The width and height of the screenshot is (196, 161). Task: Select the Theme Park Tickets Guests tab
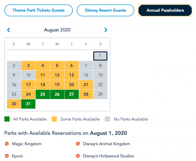(x=38, y=10)
